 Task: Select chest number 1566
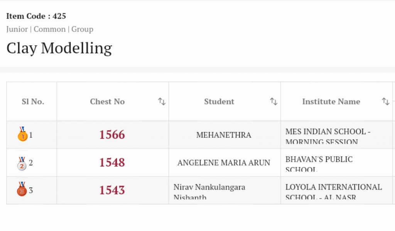click(x=112, y=135)
